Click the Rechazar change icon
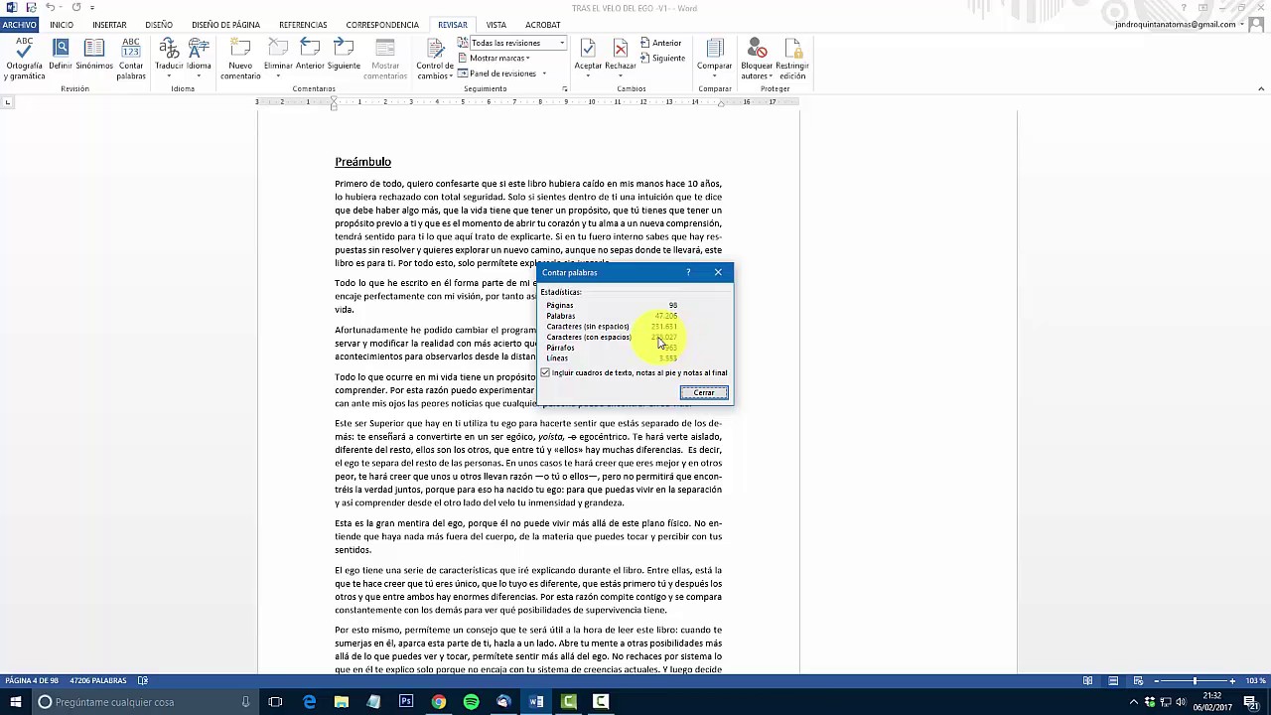This screenshot has width=1271, height=715. tap(621, 50)
